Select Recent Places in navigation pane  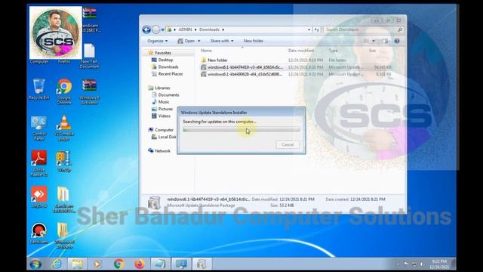[x=168, y=74]
